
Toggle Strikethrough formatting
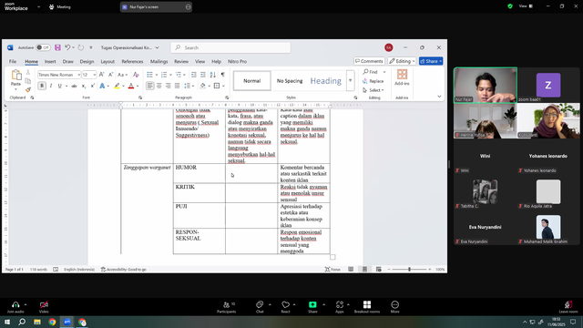[74, 86]
